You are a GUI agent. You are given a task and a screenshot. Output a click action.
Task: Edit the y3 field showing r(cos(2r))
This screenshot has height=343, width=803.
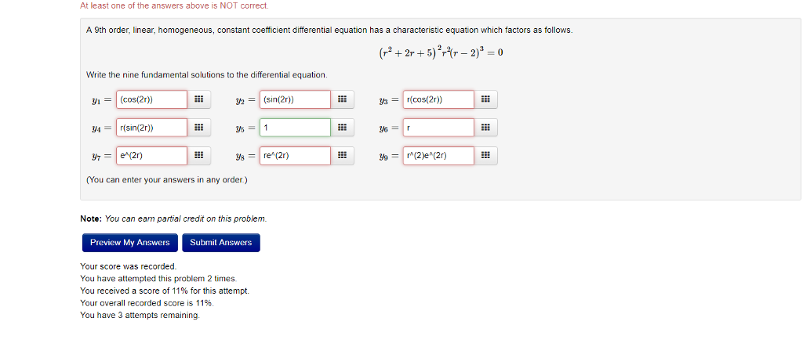point(438,99)
